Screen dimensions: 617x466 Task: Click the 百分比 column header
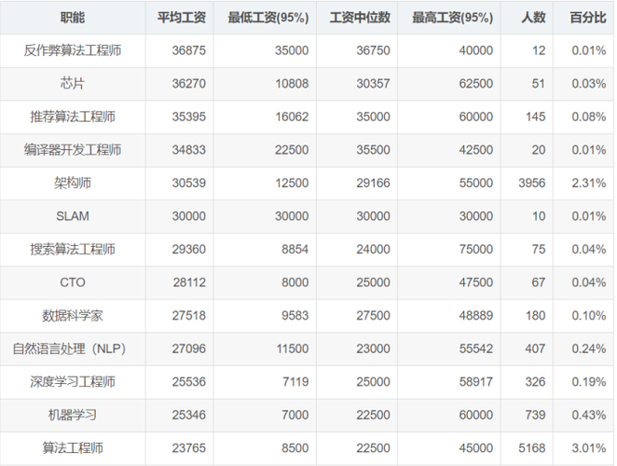[588, 18]
